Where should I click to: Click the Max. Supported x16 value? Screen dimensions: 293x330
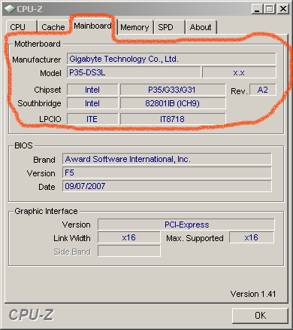[252, 237]
